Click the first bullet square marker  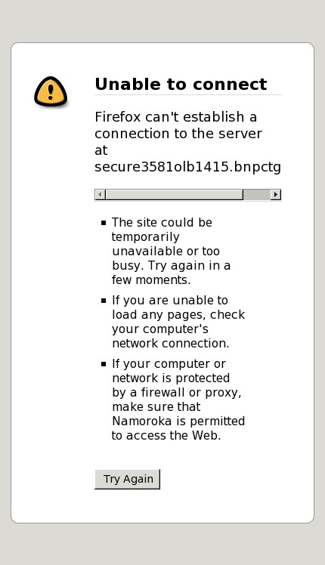pos(104,223)
